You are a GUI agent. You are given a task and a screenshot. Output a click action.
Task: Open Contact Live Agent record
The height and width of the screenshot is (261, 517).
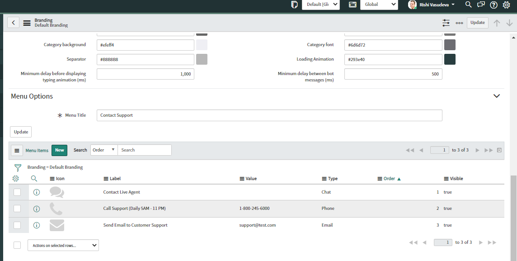(122, 192)
